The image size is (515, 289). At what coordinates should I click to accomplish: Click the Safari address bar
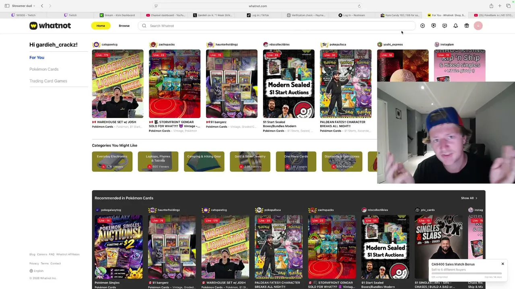pyautogui.click(x=257, y=6)
